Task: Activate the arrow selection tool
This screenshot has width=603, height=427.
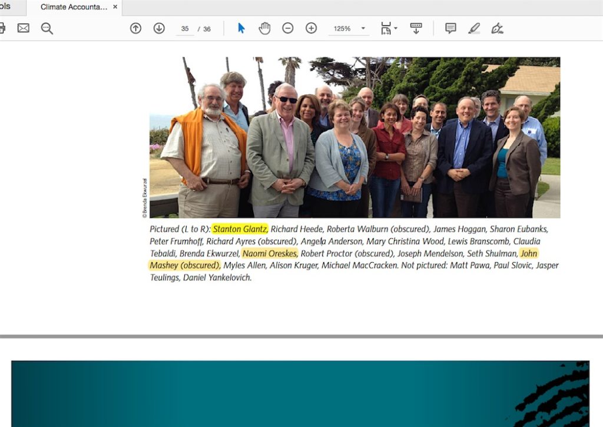Action: 241,28
